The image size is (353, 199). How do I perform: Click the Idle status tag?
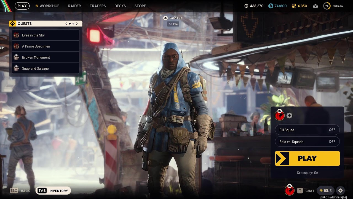[x=173, y=24]
